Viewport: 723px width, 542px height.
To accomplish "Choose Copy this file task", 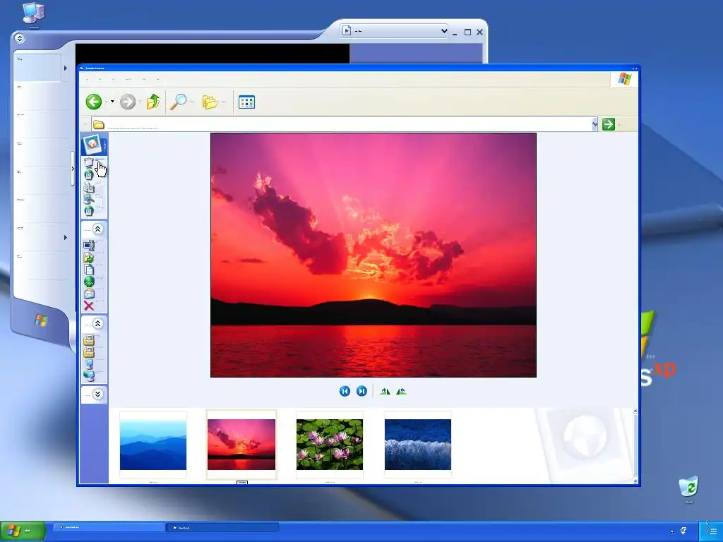I will [89, 270].
